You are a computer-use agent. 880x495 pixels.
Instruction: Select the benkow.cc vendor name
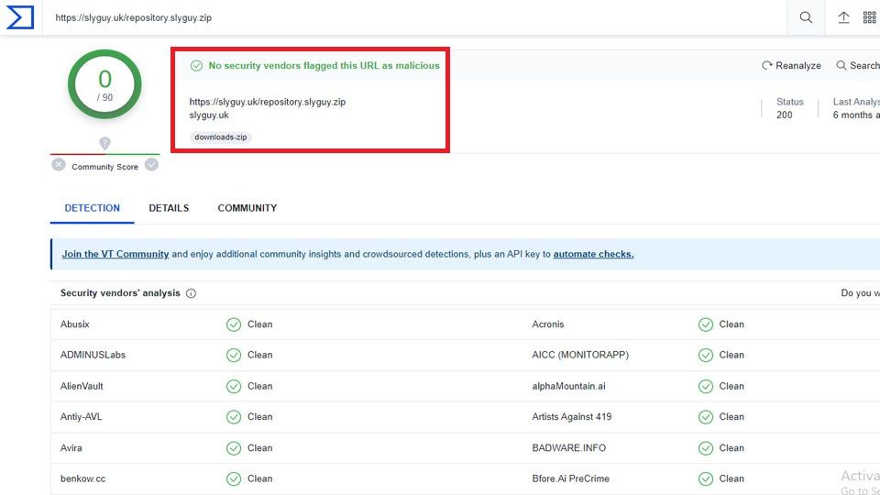coord(82,478)
